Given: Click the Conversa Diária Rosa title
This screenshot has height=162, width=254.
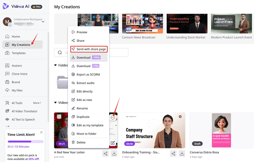Looking at the screenshot, I should pos(204,152).
